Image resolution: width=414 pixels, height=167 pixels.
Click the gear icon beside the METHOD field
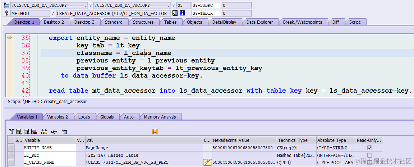[7, 13]
